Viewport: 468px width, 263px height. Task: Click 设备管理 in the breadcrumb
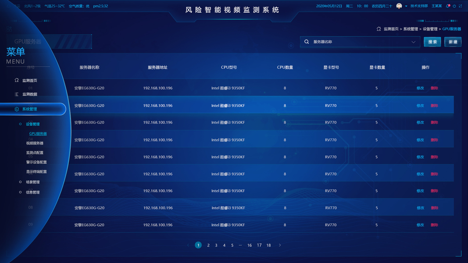(430, 29)
